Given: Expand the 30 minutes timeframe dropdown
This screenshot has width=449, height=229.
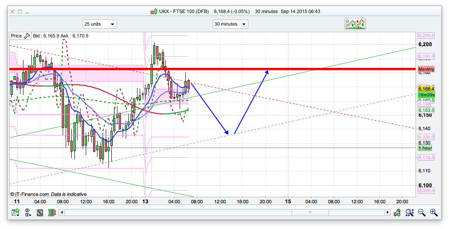Looking at the screenshot, I should [x=230, y=24].
